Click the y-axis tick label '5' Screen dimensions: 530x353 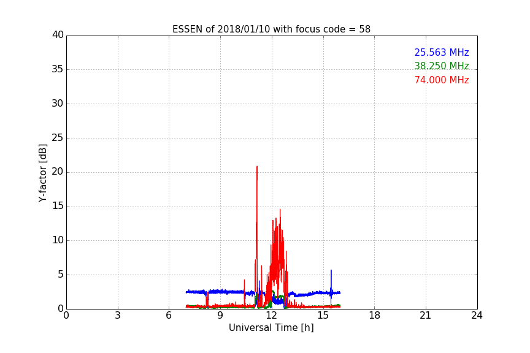61,275
